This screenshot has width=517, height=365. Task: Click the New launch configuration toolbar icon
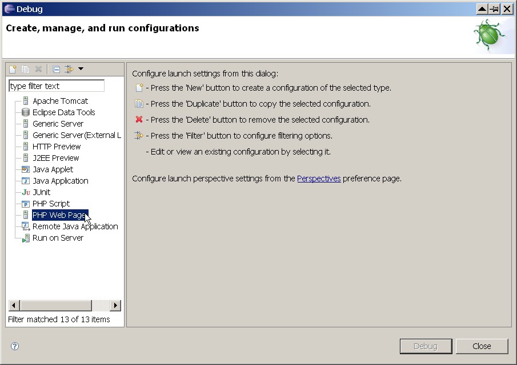(13, 69)
